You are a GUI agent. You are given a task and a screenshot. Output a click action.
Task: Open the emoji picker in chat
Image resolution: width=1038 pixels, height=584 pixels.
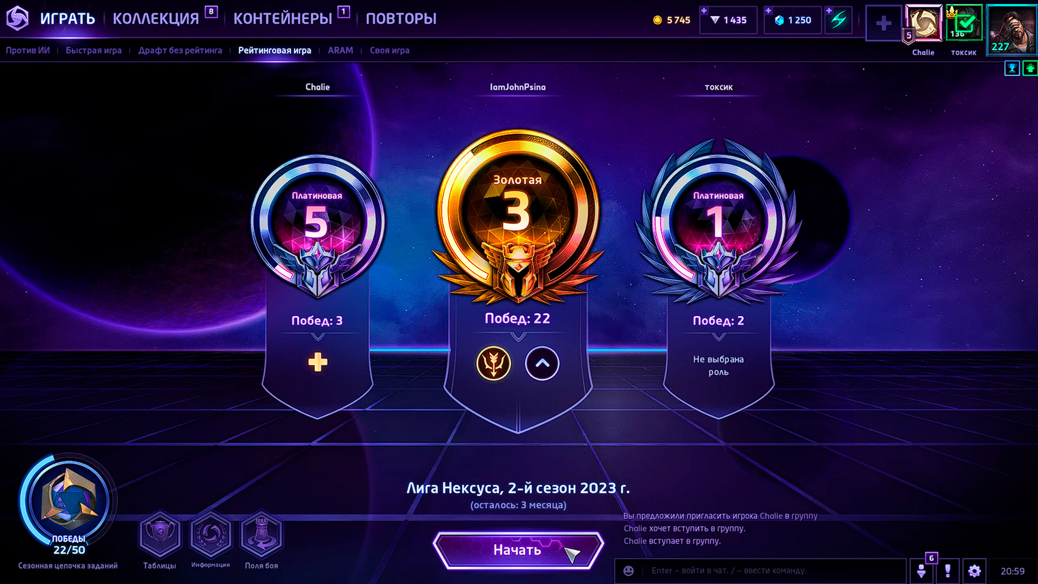[x=628, y=571]
